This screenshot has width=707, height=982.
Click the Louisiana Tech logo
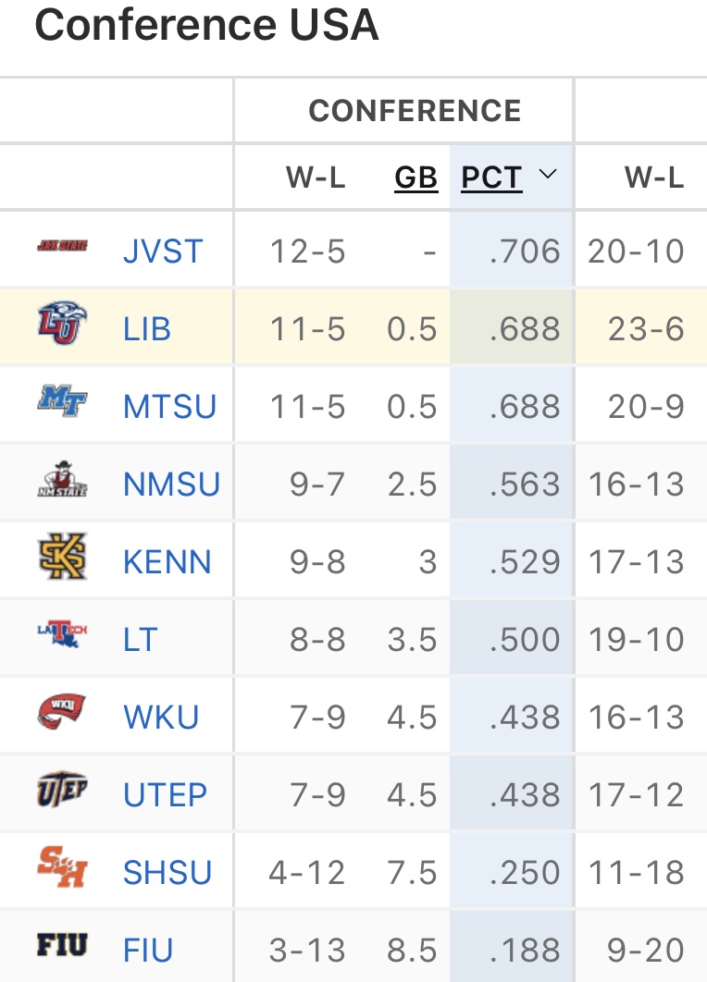[62, 633]
